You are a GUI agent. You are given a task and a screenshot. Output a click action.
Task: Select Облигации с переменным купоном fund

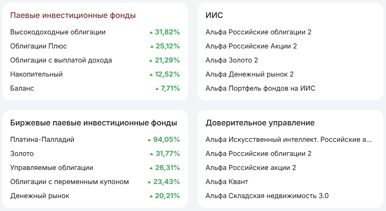coord(70,182)
